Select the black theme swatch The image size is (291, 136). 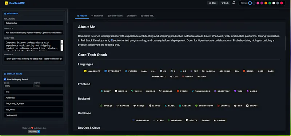(250, 3)
